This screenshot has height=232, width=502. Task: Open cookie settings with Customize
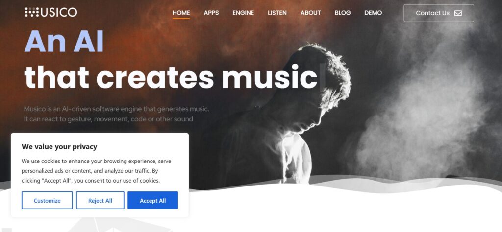[x=47, y=200]
